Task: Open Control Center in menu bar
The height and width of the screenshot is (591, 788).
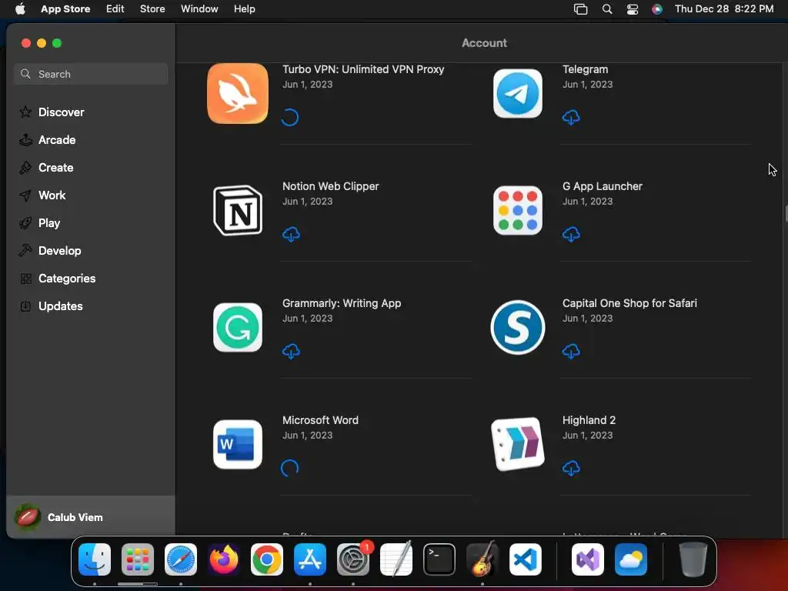Action: (x=633, y=9)
